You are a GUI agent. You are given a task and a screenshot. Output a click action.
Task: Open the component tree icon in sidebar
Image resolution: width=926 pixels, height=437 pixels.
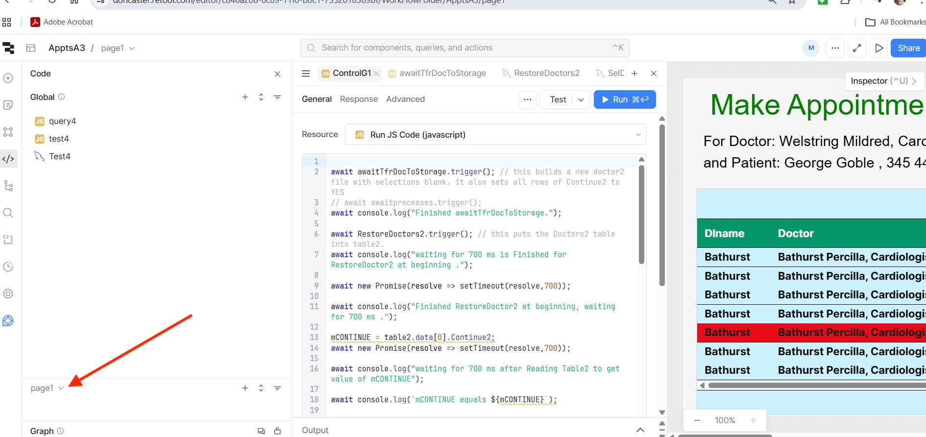coord(8,186)
